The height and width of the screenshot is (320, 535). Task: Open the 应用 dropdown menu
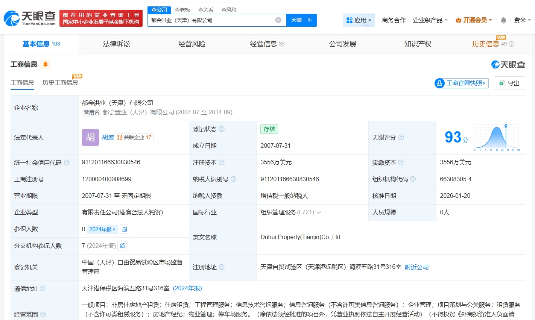tap(359, 20)
